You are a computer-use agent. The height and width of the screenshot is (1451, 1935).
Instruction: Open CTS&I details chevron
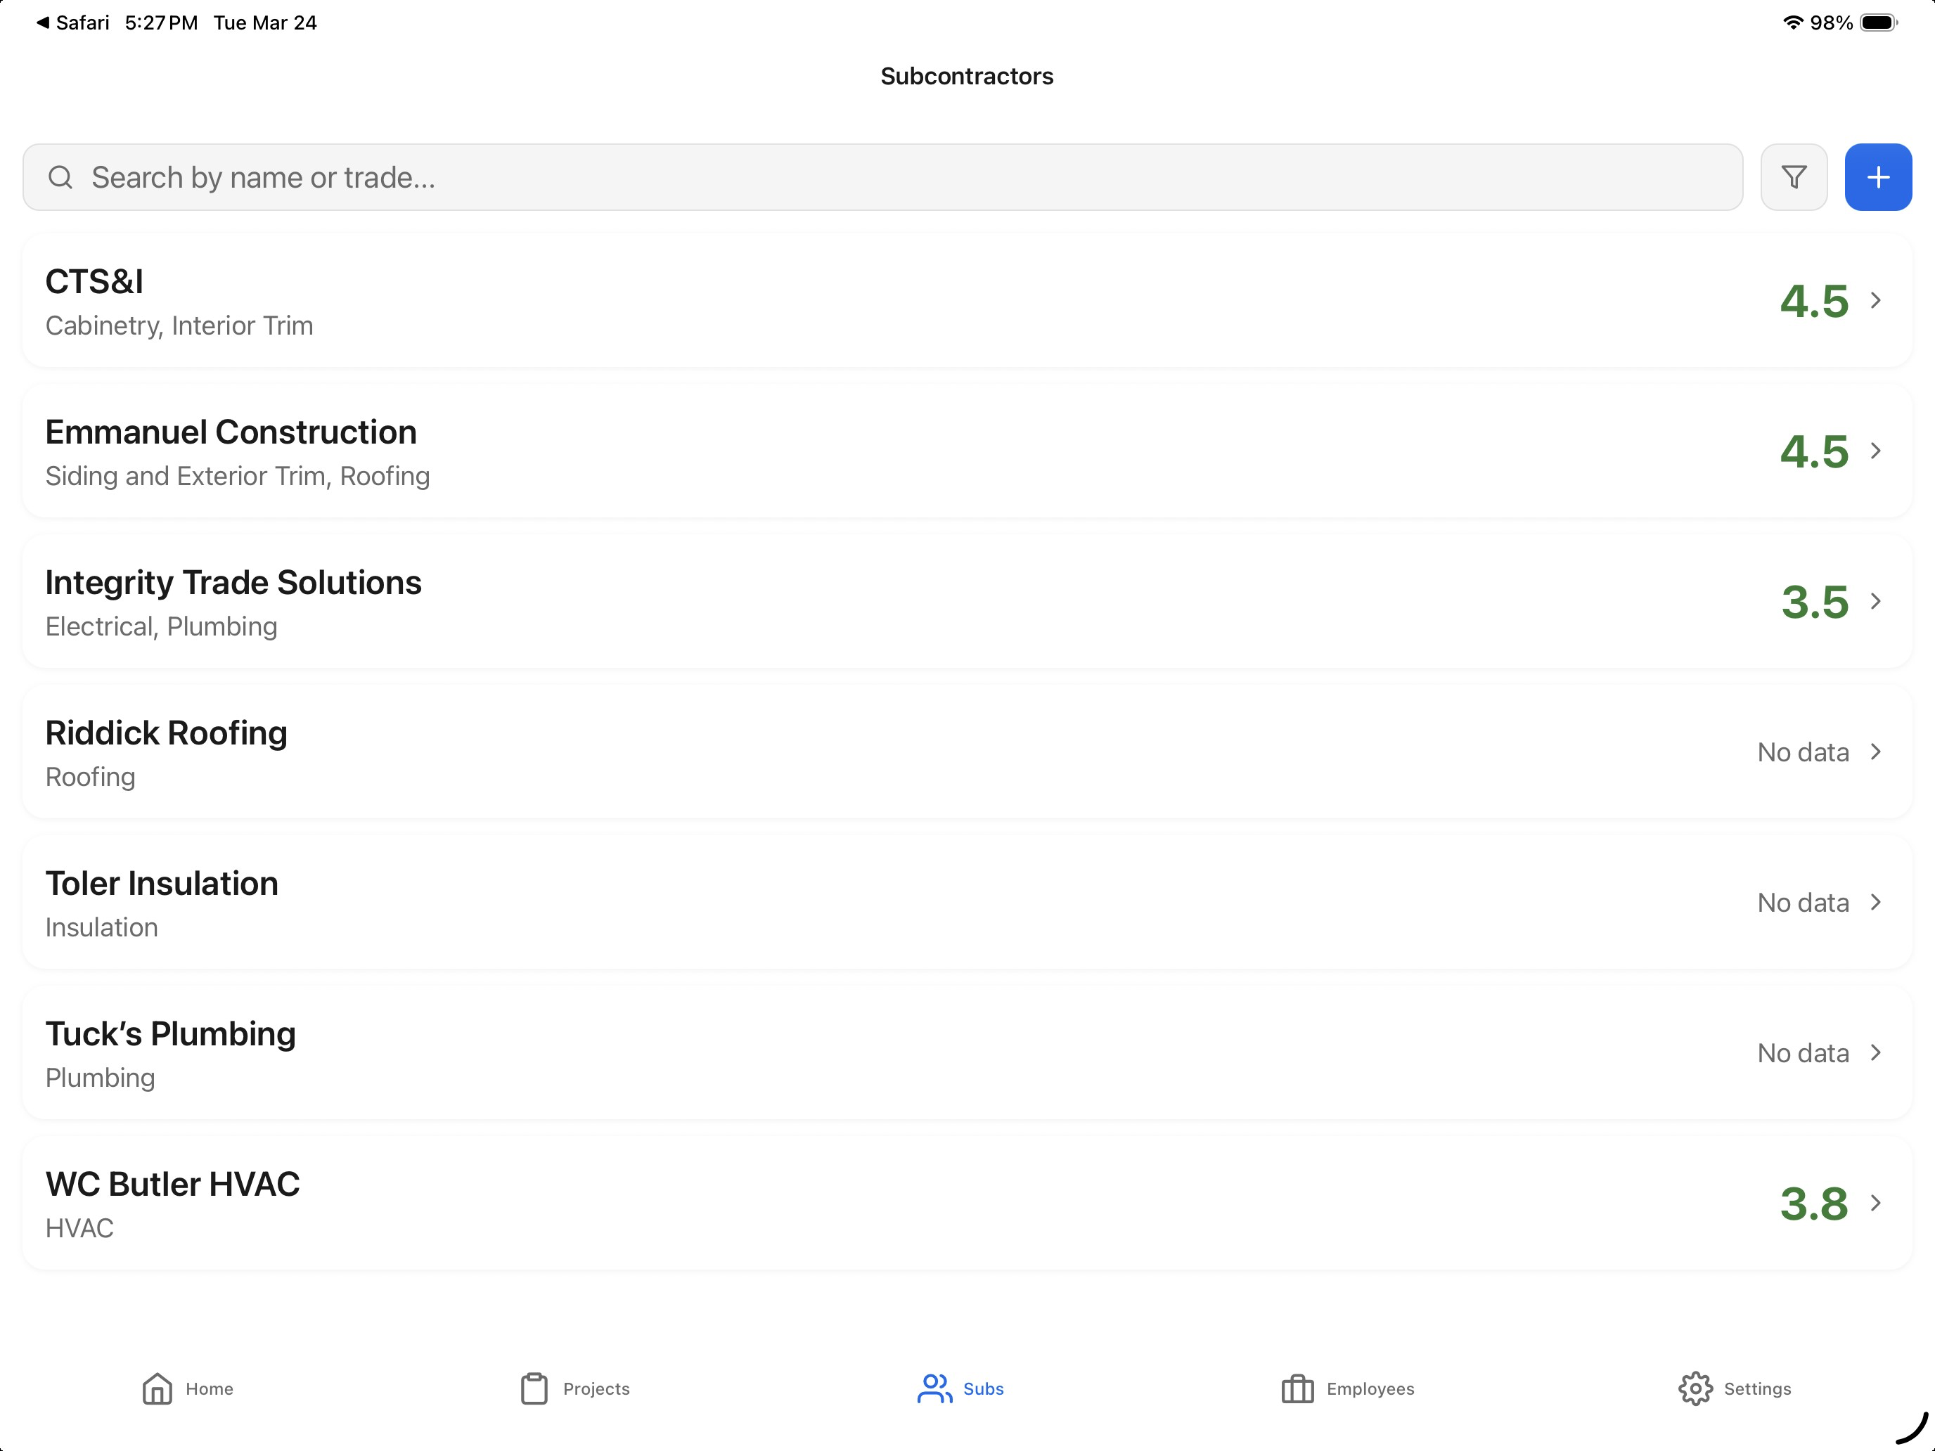pos(1875,300)
